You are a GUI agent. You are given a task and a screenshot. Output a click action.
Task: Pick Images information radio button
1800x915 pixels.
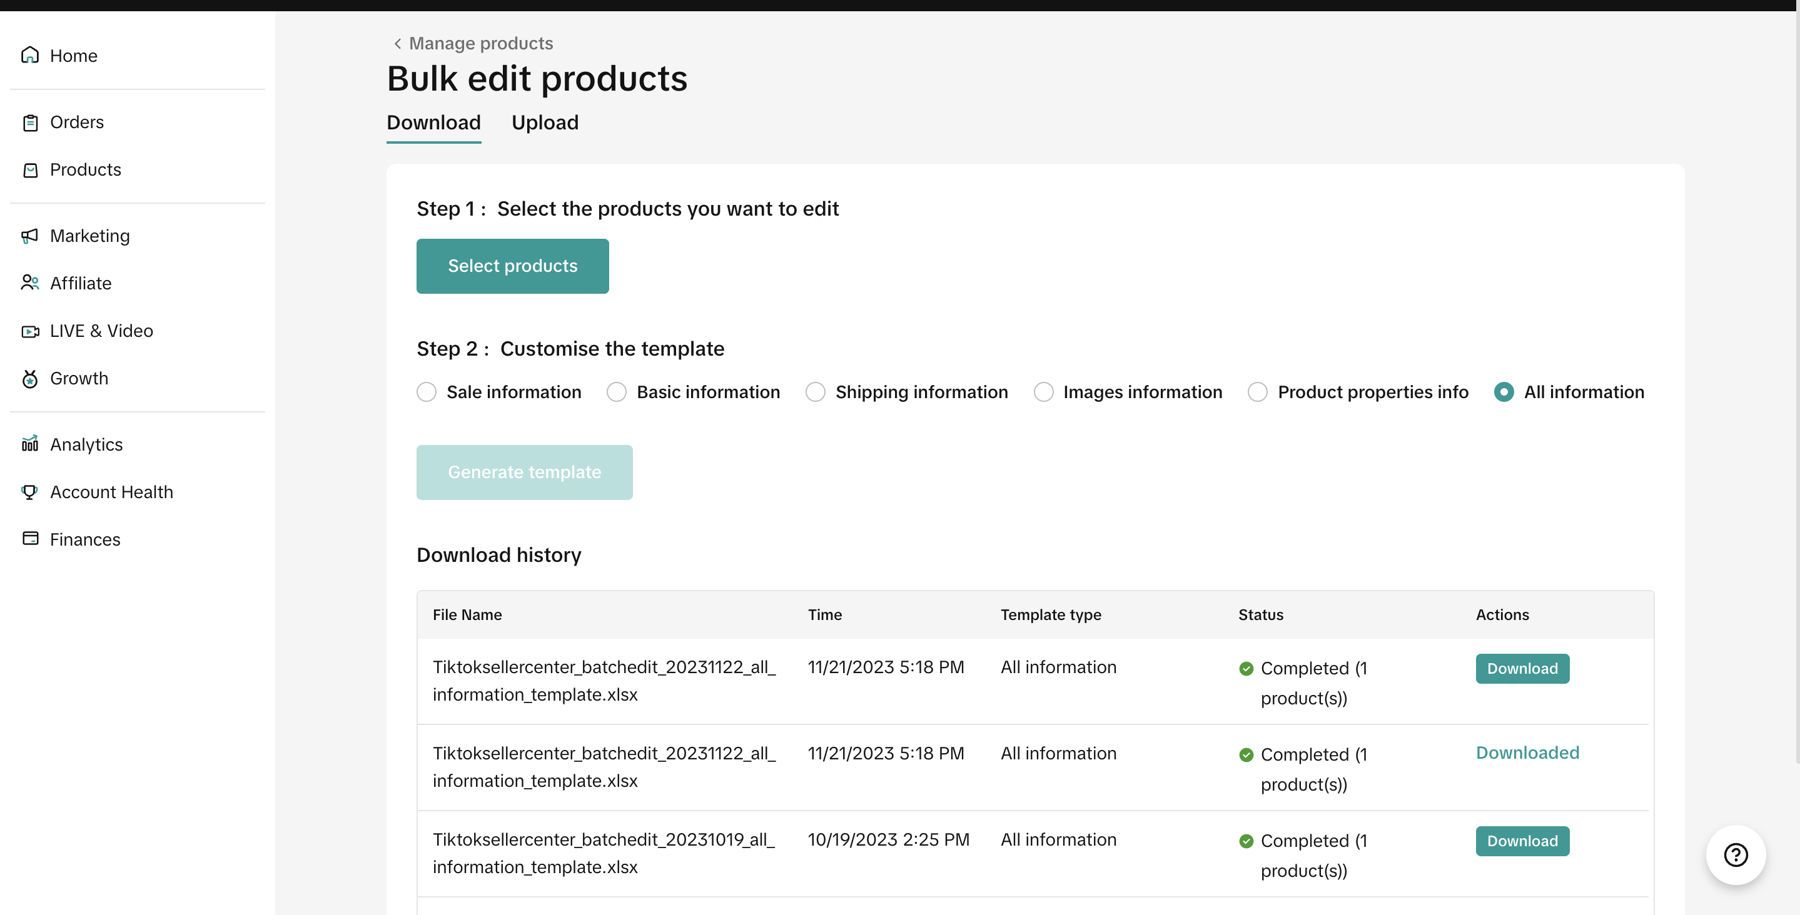(x=1043, y=392)
